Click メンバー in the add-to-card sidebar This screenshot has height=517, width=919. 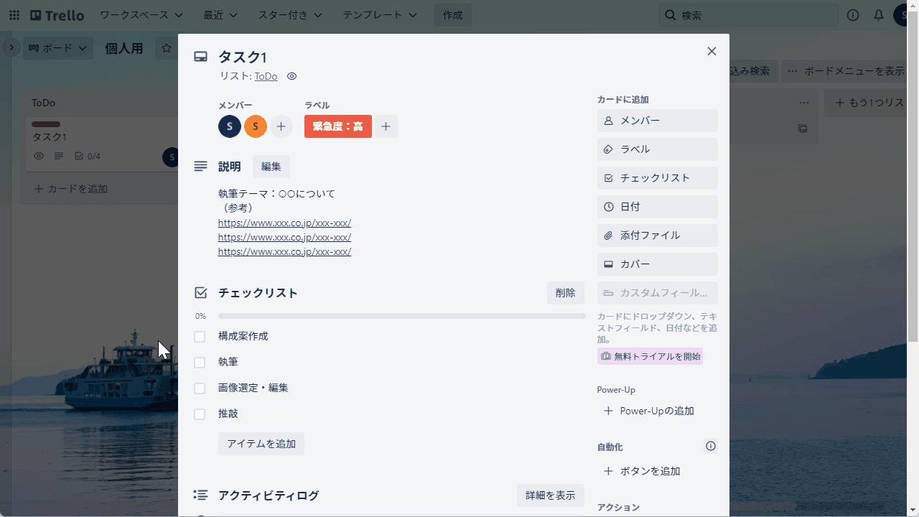pyautogui.click(x=658, y=121)
